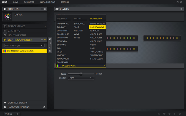Choose Ripple under Custom effects

tap(77, 38)
